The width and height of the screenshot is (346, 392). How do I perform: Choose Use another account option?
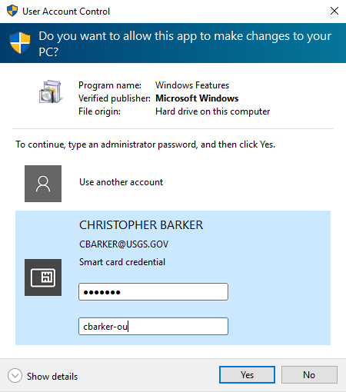[121, 182]
